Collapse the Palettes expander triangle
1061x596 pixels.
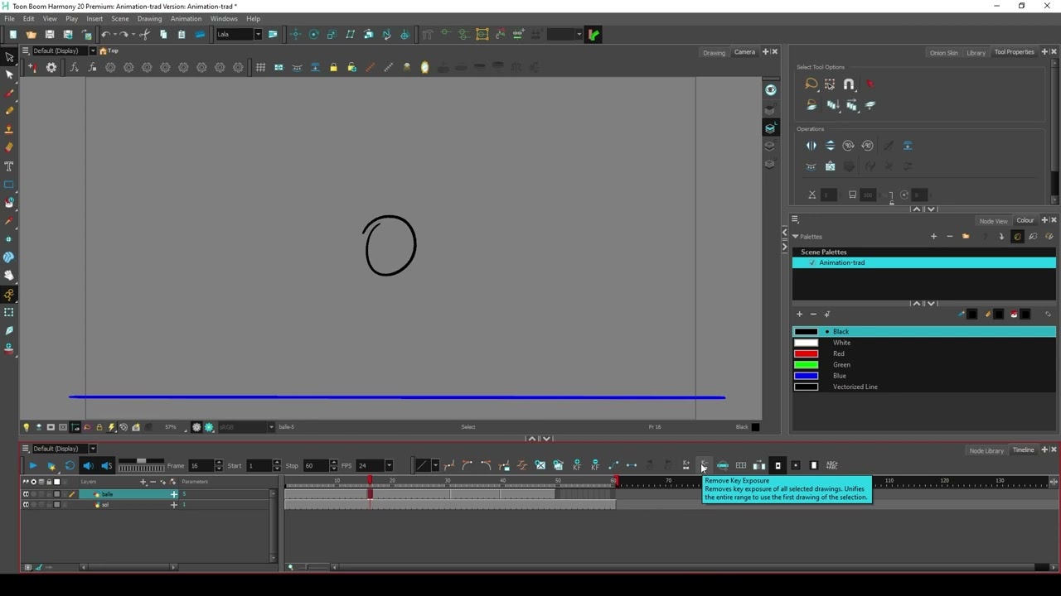(x=796, y=237)
